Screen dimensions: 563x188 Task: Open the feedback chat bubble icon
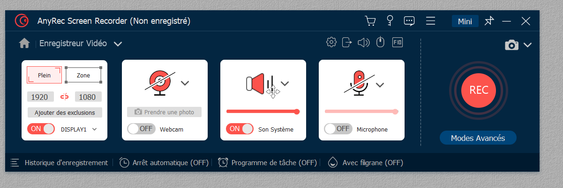(409, 21)
